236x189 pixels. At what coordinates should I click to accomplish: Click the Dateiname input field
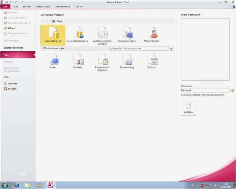point(205,90)
